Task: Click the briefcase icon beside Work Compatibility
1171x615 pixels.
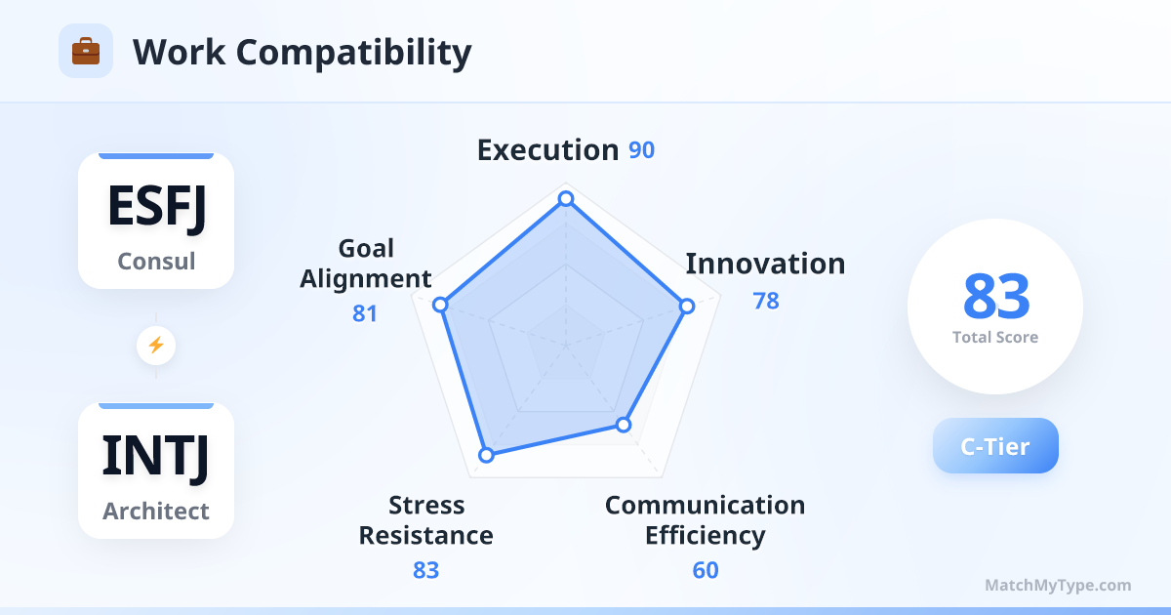Action: pyautogui.click(x=86, y=51)
